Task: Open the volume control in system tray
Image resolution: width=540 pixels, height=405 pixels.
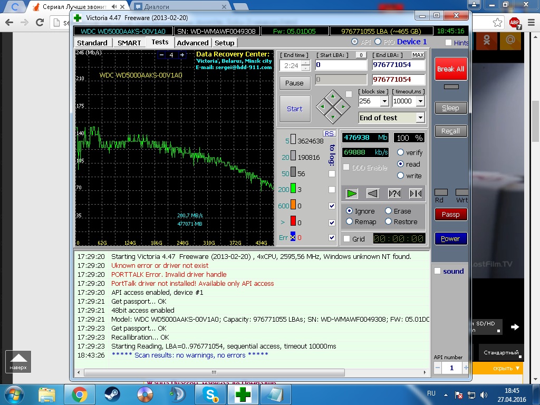Action: pos(484,395)
